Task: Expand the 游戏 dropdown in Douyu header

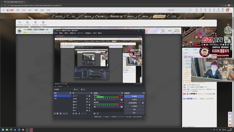Action: point(42,10)
